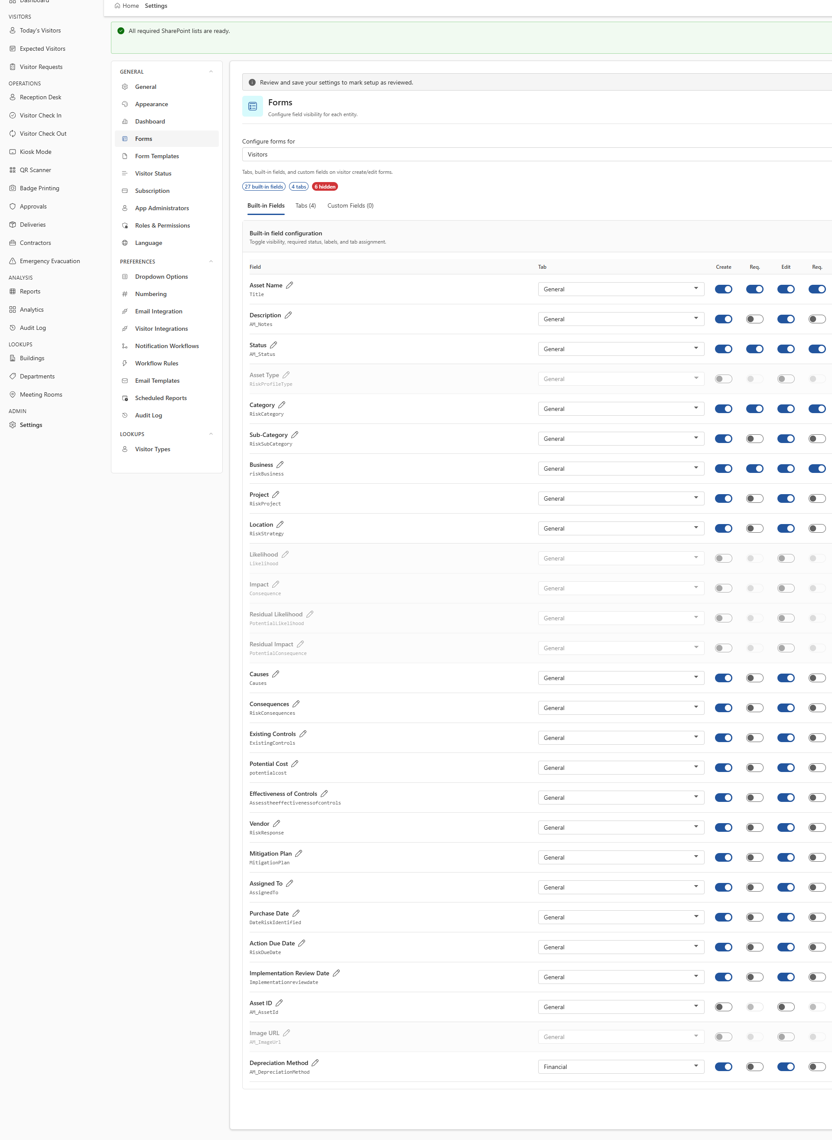Open Tab dropdown for Asset Name

(621, 289)
